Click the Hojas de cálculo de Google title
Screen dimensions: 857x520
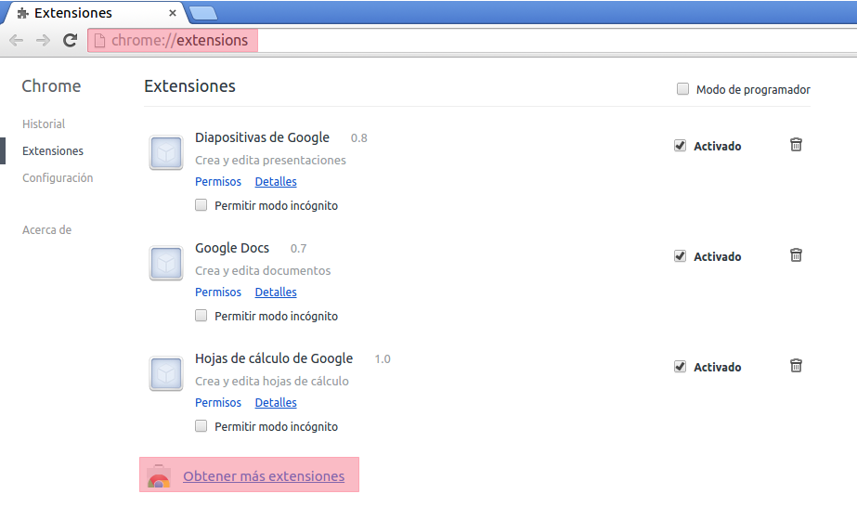[275, 358]
